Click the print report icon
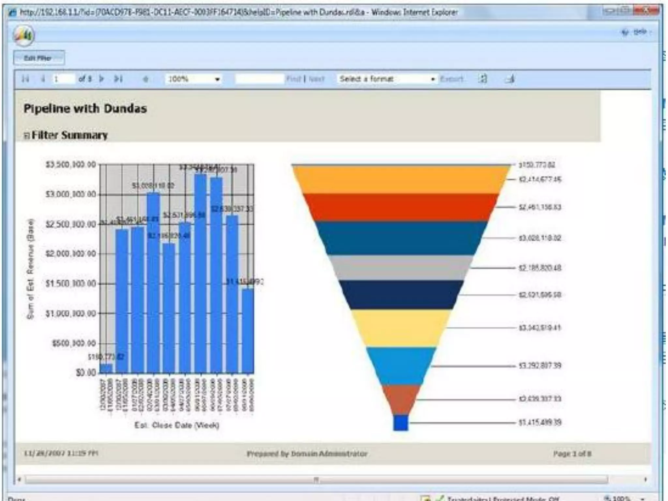The height and width of the screenshot is (501, 668). click(510, 79)
